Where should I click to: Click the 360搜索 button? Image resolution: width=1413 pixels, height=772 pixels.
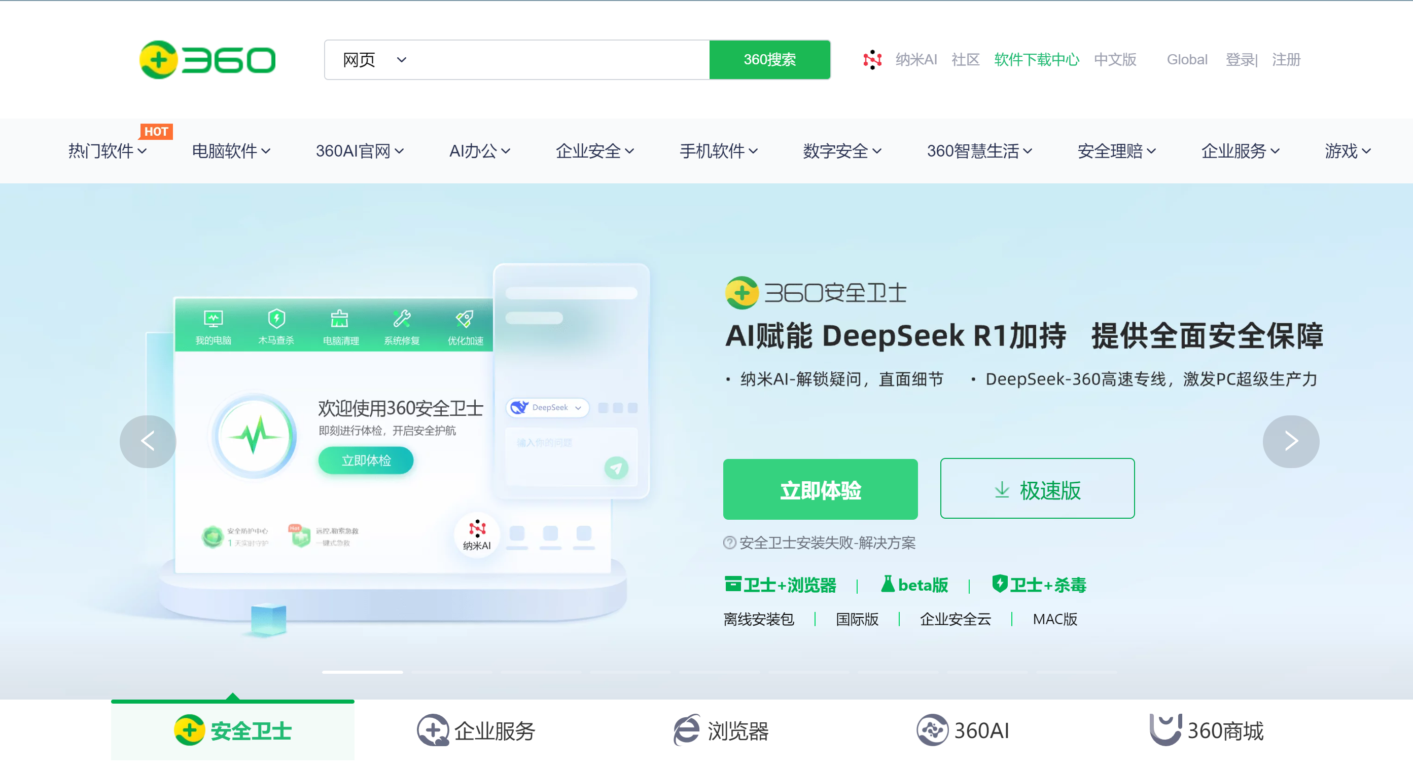click(x=769, y=59)
